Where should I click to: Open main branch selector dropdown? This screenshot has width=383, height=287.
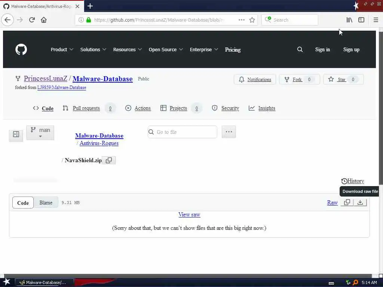click(40, 133)
